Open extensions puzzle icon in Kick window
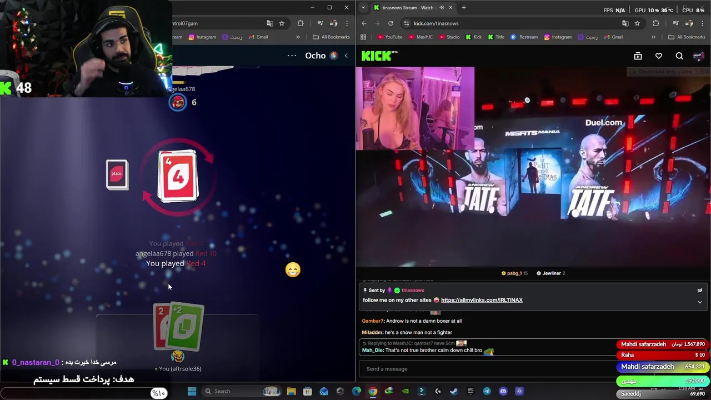The image size is (711, 400). (x=656, y=23)
